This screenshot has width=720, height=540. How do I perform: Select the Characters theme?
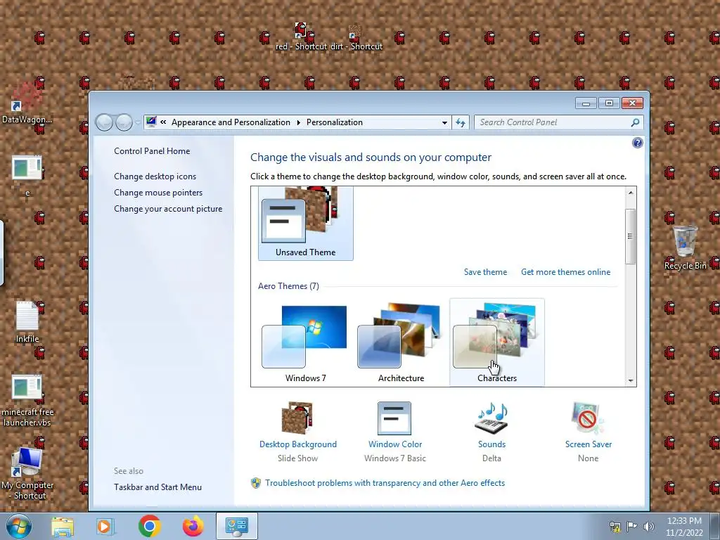pos(497,343)
